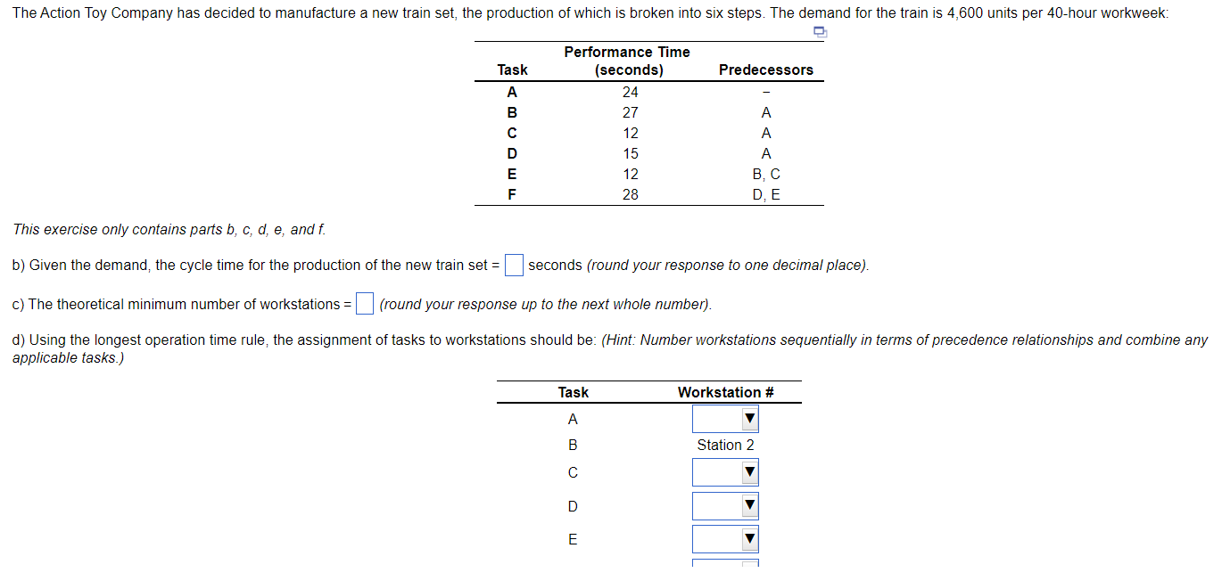Image resolution: width=1222 pixels, height=581 pixels.
Task: Open the pop-out table icon above Performance Time
Action: pos(819,32)
